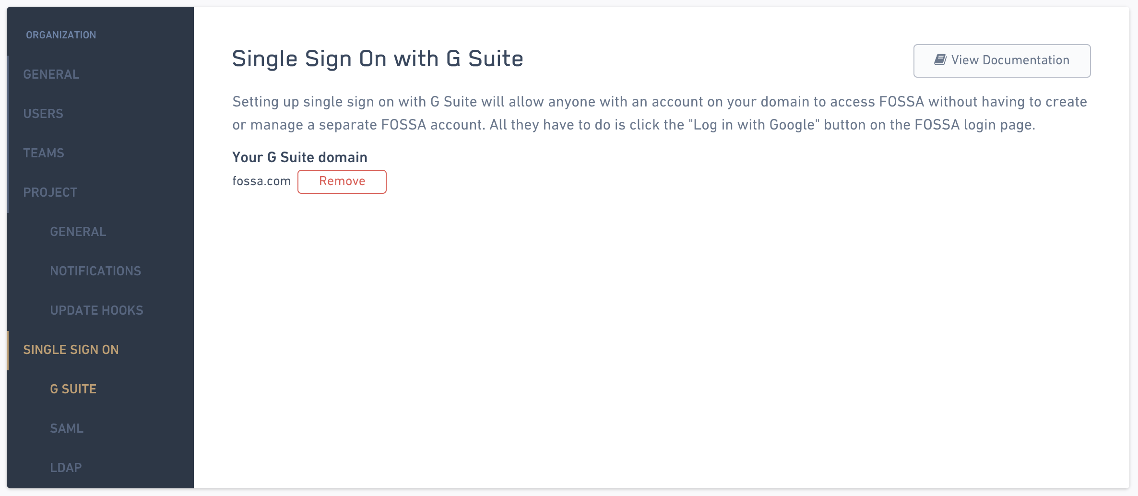Go to Update Hooks settings

96,310
